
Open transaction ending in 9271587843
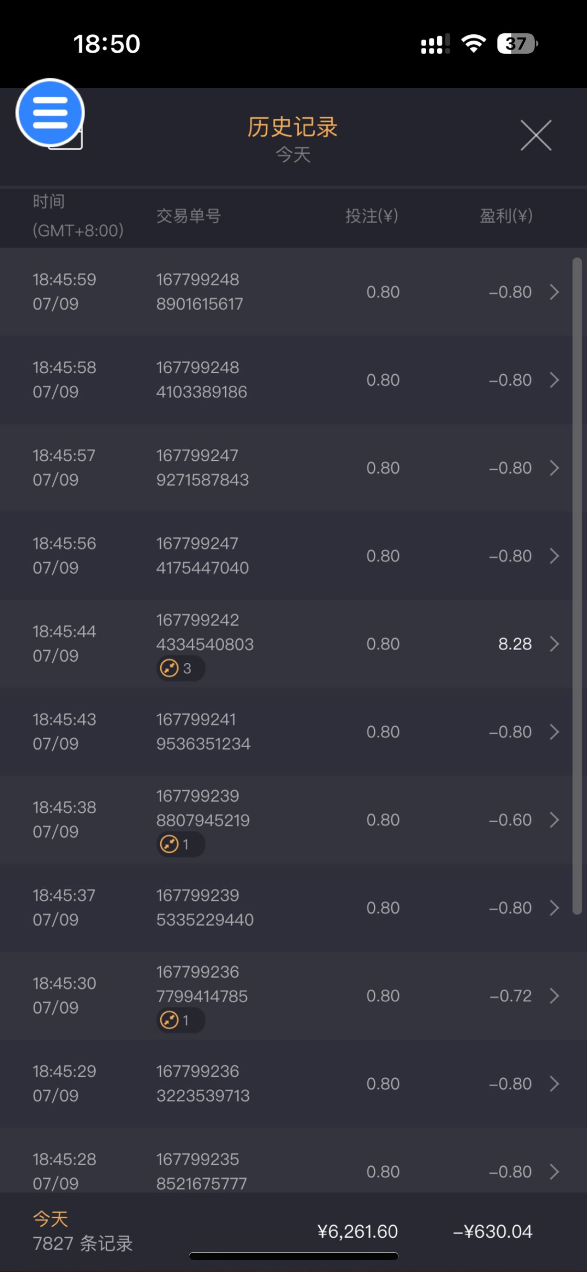coord(202,468)
